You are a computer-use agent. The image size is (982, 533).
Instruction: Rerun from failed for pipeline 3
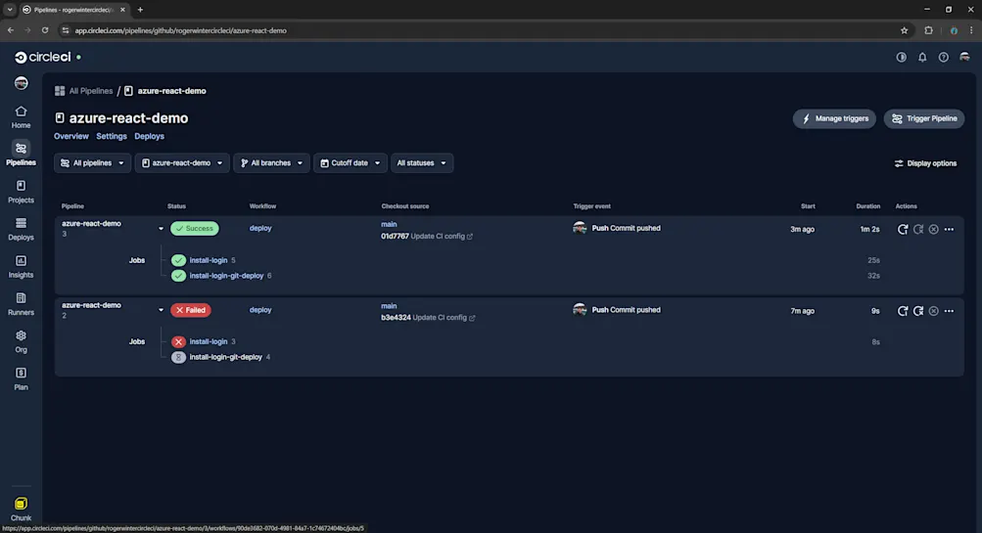[918, 229]
